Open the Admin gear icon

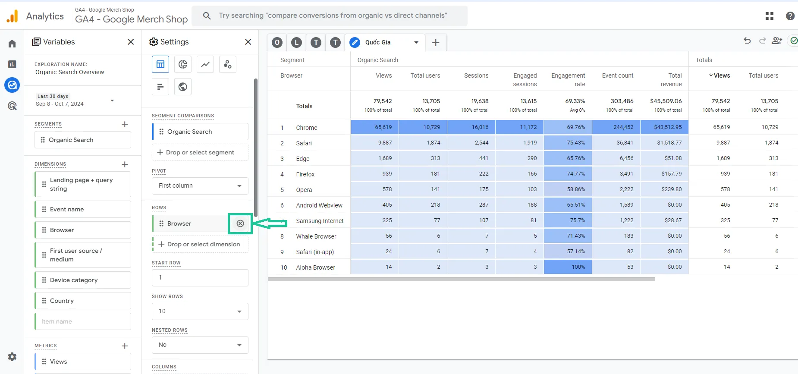point(12,357)
